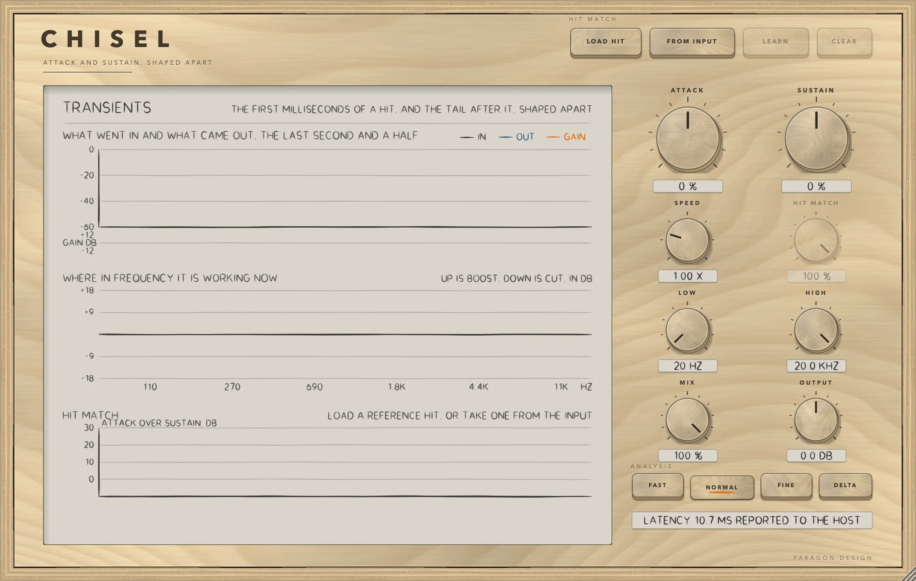Click the CHISEL logo title
This screenshot has width=916, height=581.
click(106, 39)
